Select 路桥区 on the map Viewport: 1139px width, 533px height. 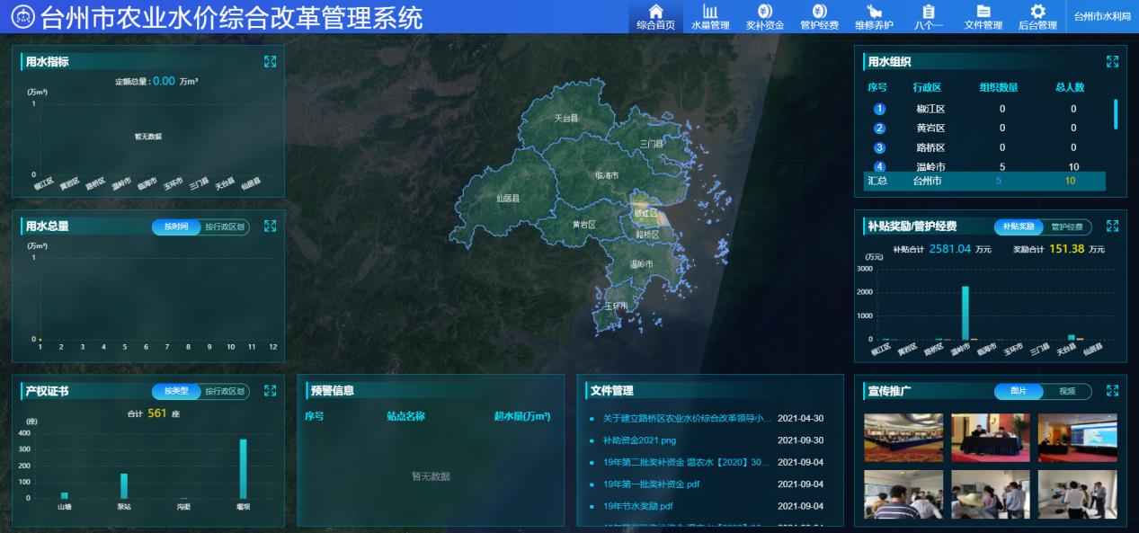(x=647, y=235)
